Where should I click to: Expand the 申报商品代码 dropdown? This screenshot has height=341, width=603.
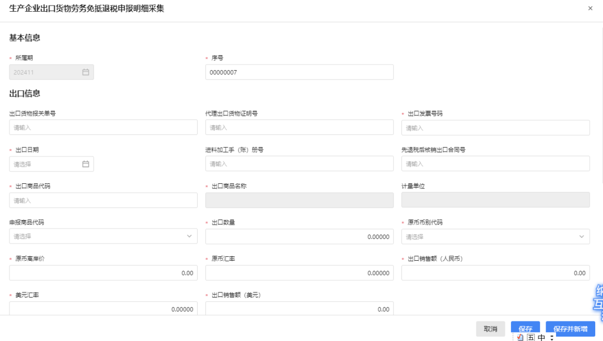point(189,236)
